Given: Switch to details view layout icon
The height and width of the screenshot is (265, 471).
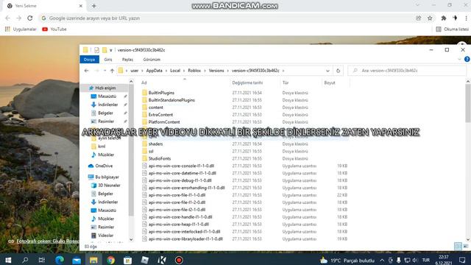Looking at the screenshot, I should pyautogui.click(x=458, y=247).
